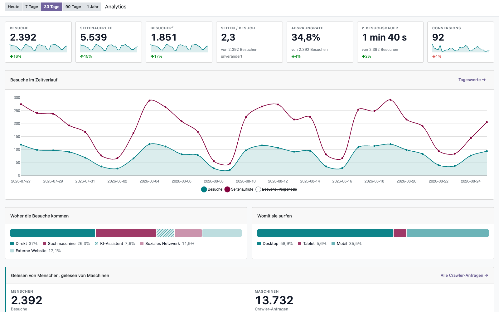
Task: Choose the 1 Jahr time range
Action: (x=93, y=7)
